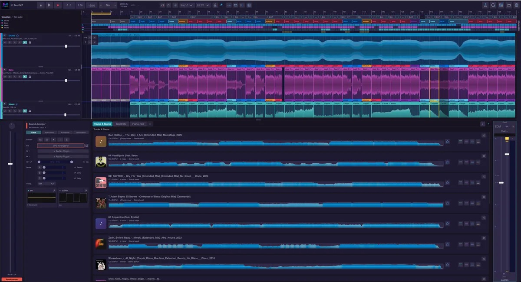Collapse the browser with the arrow near Tracks header
Viewport: 521px width, 282px height.
point(482,124)
